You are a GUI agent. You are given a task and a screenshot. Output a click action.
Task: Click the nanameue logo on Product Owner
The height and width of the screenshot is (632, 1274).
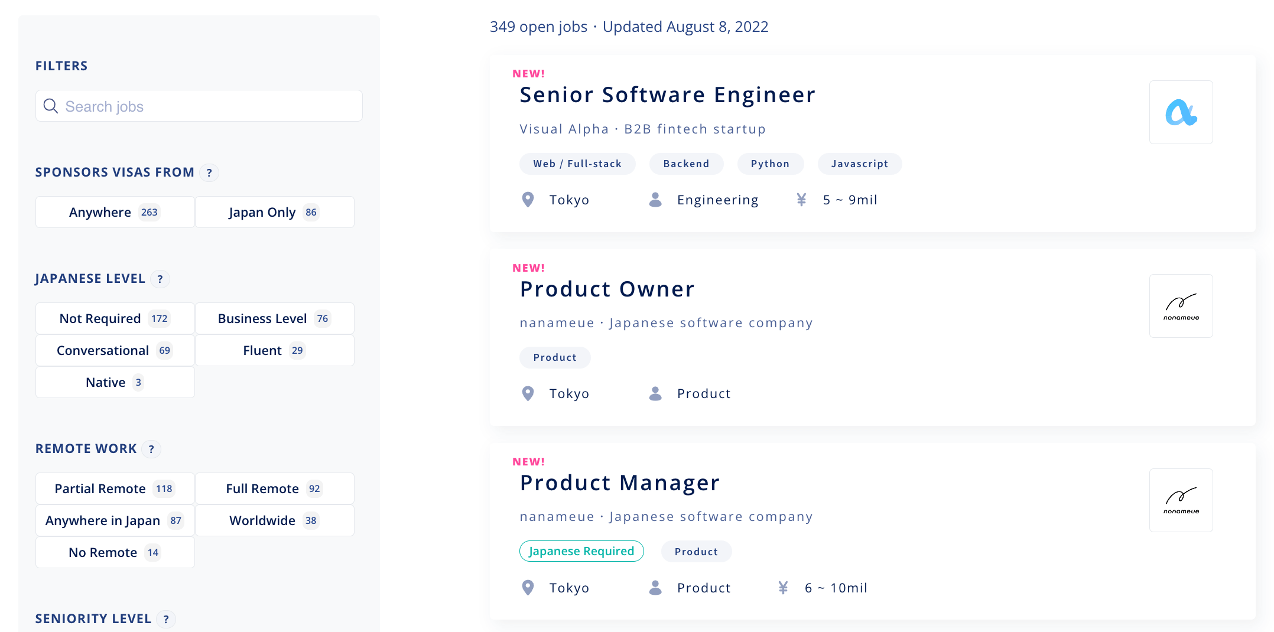pyautogui.click(x=1181, y=306)
